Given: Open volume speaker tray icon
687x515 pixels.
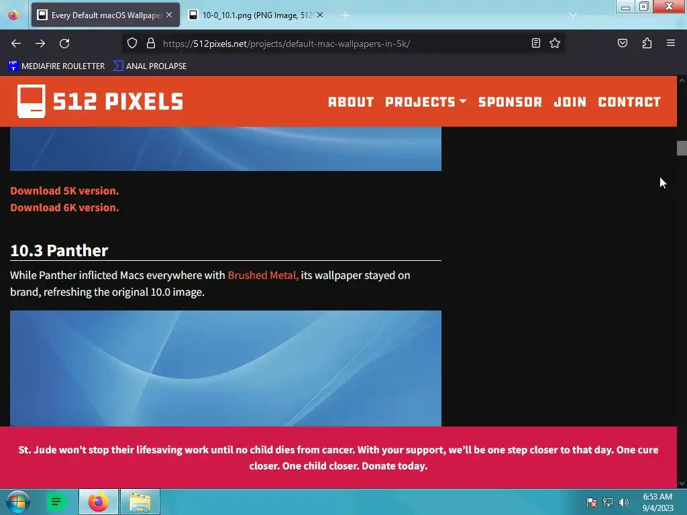Looking at the screenshot, I should pos(624,502).
